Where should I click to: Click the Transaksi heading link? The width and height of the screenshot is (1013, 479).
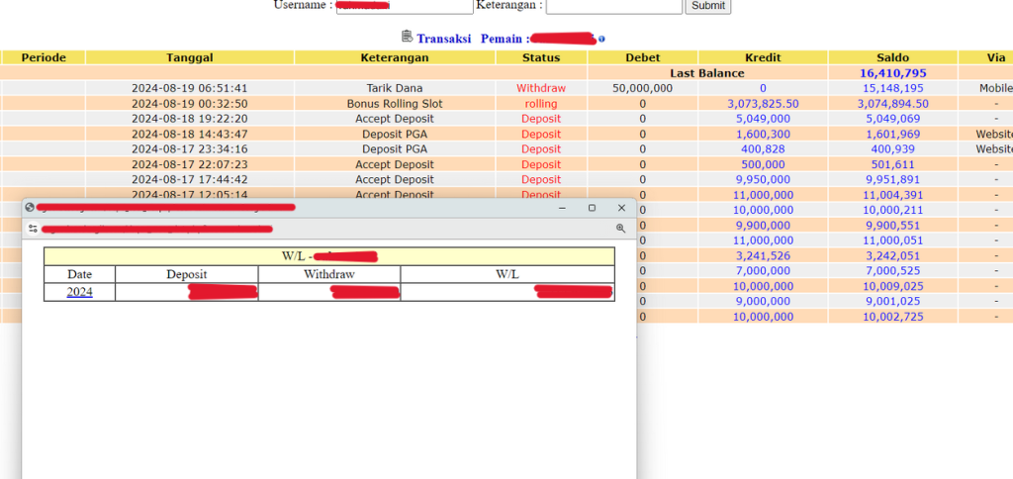443,39
